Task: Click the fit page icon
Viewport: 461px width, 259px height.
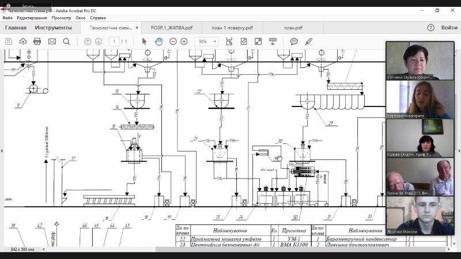Action: click(x=244, y=41)
